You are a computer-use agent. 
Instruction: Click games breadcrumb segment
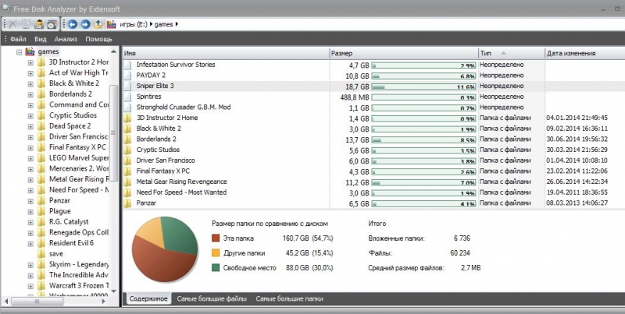click(x=163, y=24)
